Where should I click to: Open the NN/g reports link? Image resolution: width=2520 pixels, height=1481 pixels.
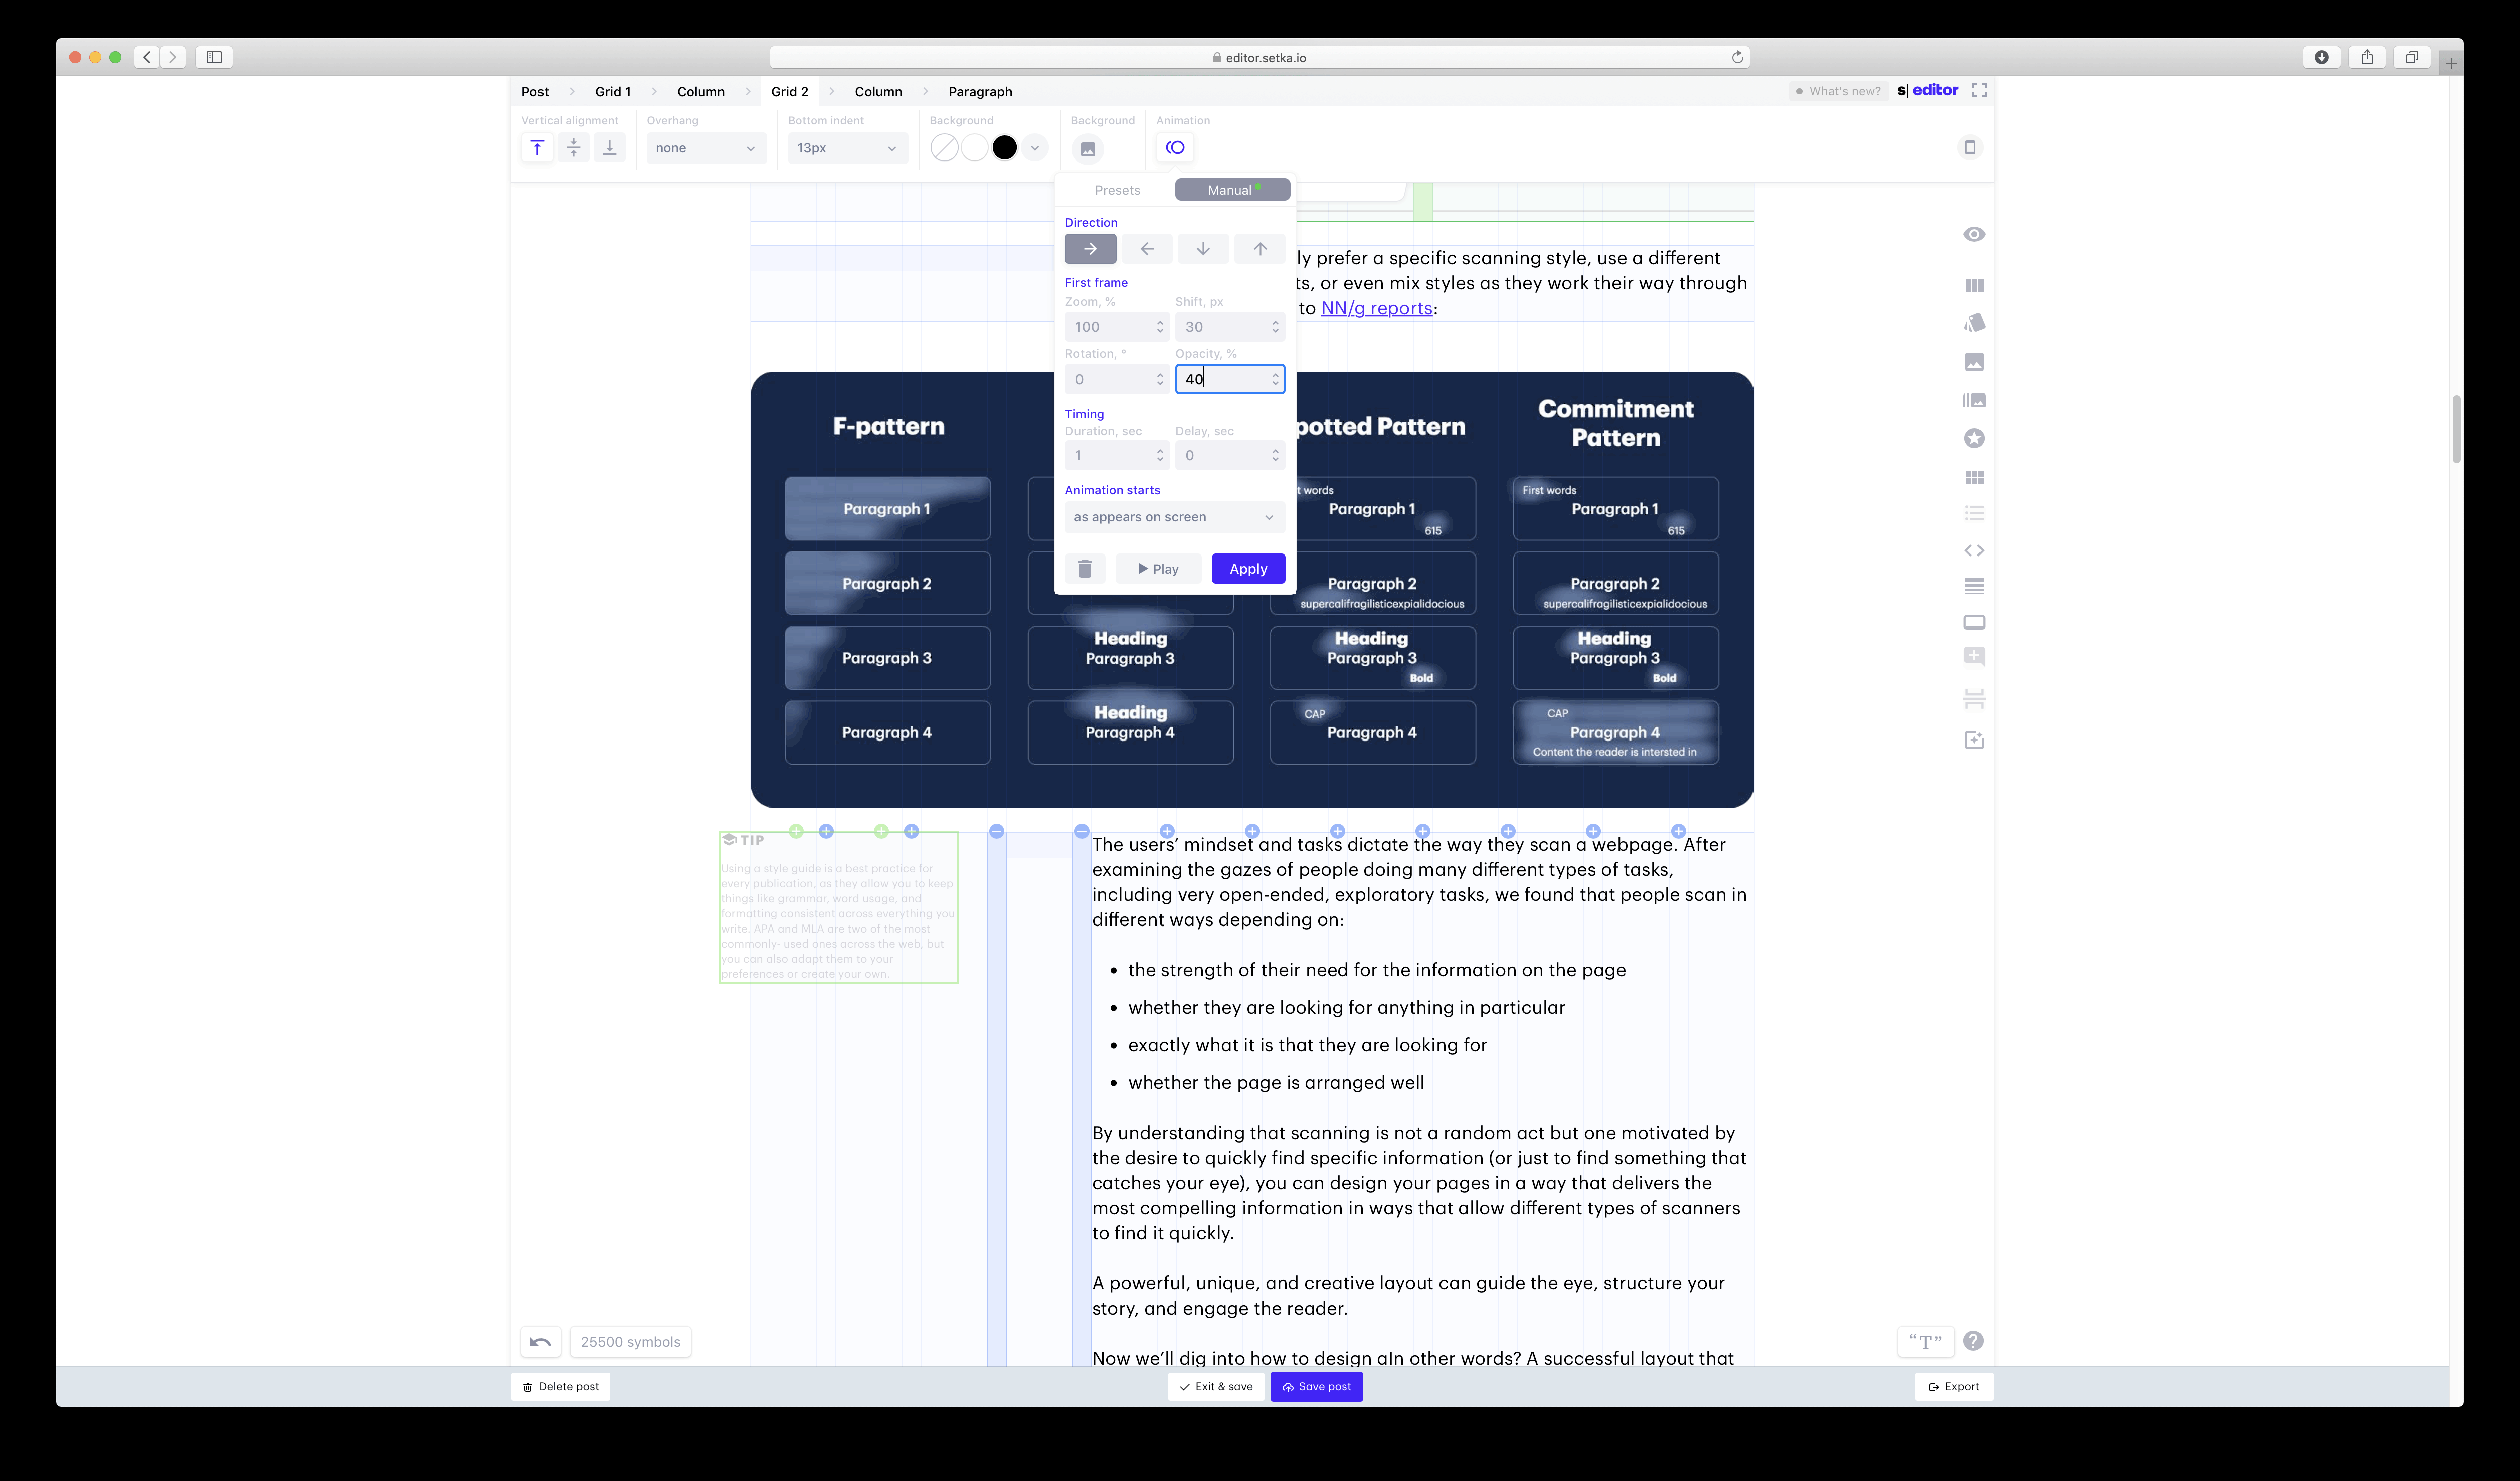pyautogui.click(x=1378, y=308)
